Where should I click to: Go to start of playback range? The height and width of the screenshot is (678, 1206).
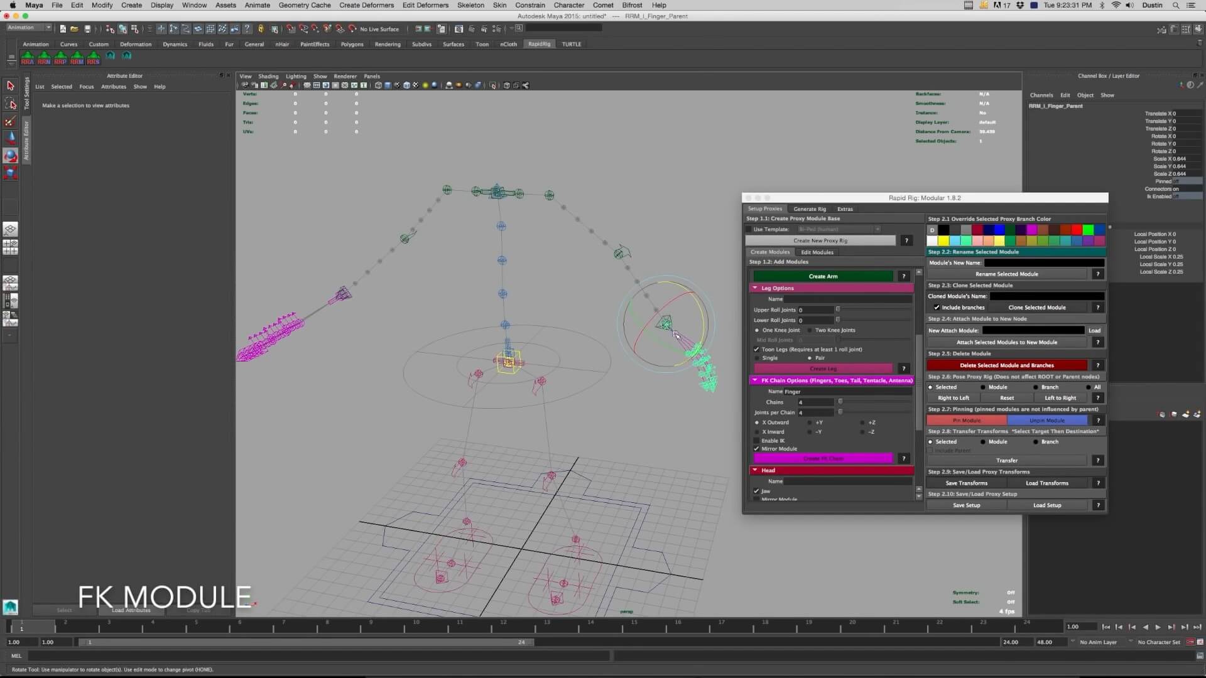click(1106, 627)
